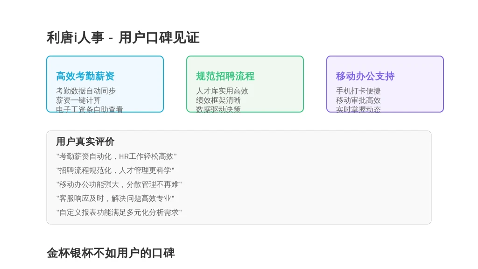Viewport: 478px width, 269px height.
Task: Select the quote about 自定义报表功能
Action: (119, 212)
